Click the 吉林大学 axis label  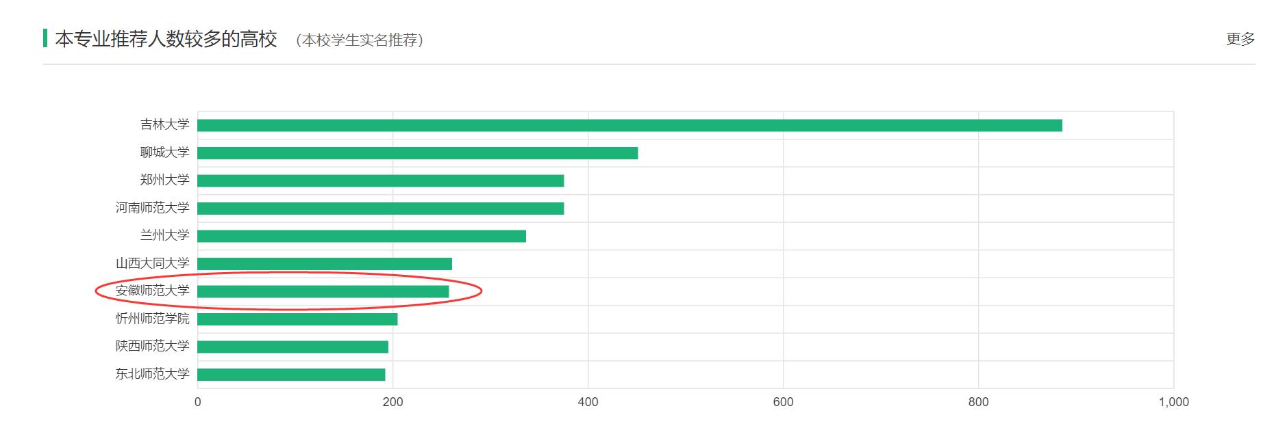164,124
